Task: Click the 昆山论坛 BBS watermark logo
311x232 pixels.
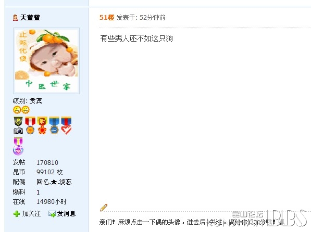Action: click(x=269, y=218)
